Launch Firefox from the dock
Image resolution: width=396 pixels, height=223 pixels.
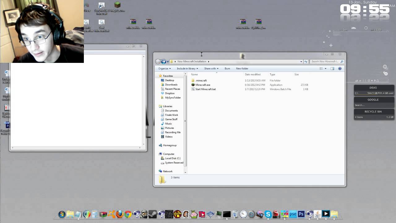(x=120, y=214)
